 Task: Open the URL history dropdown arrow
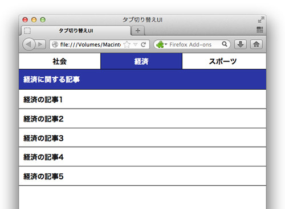[135, 45]
